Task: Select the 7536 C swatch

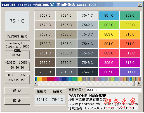Action: pyautogui.click(x=66, y=34)
